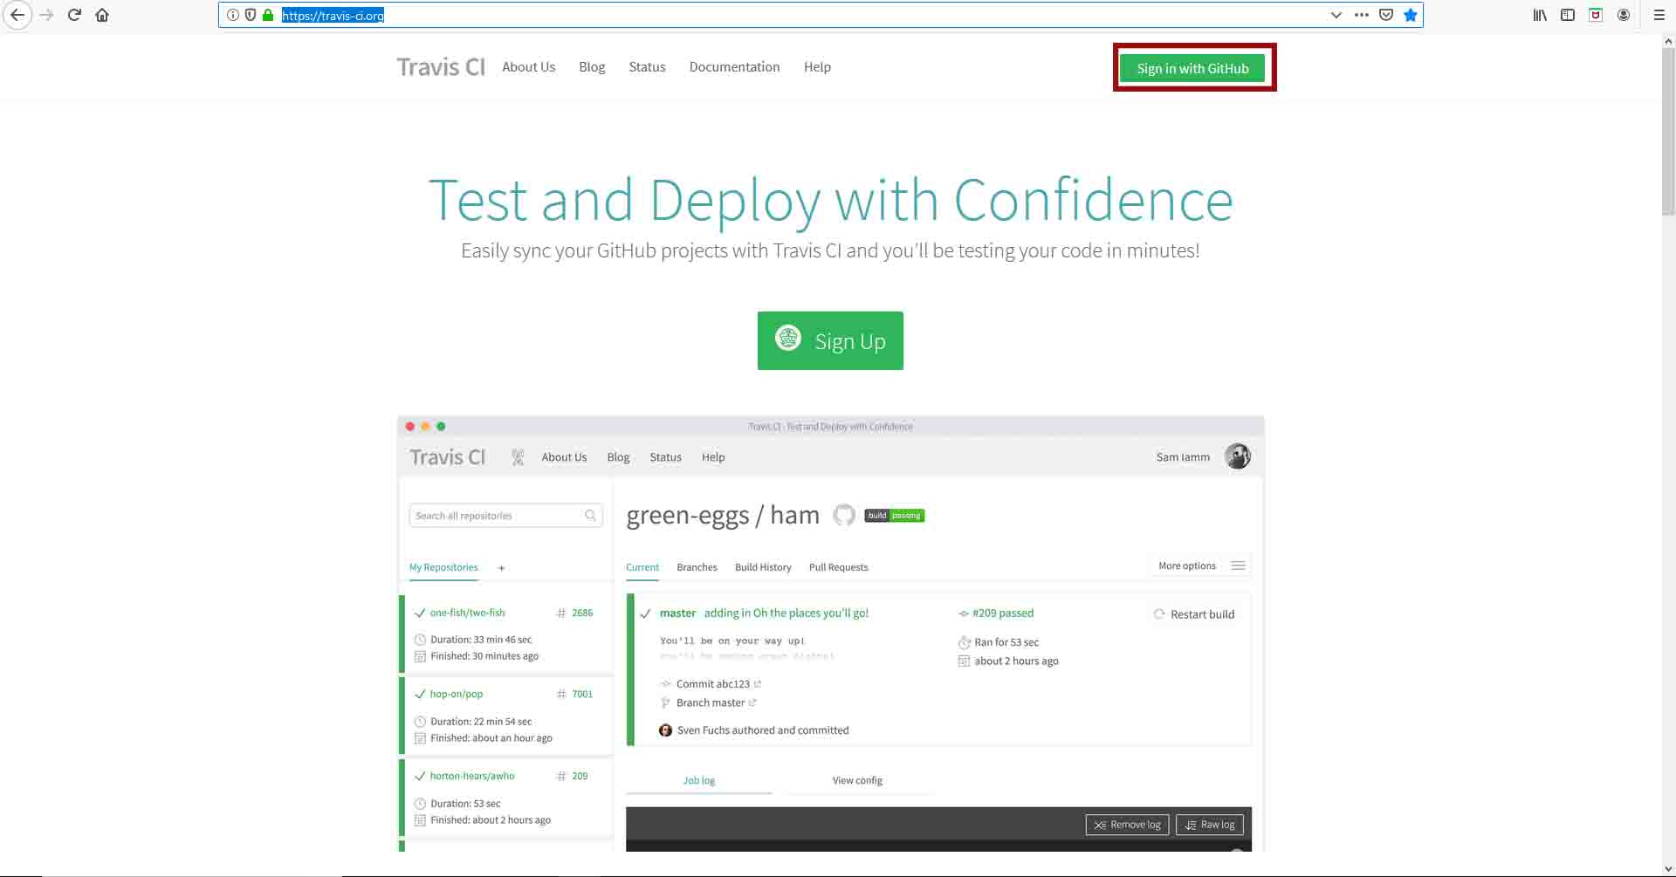Viewport: 1676px width, 877px height.
Task: Open the Library icon in toolbar
Action: [1540, 15]
